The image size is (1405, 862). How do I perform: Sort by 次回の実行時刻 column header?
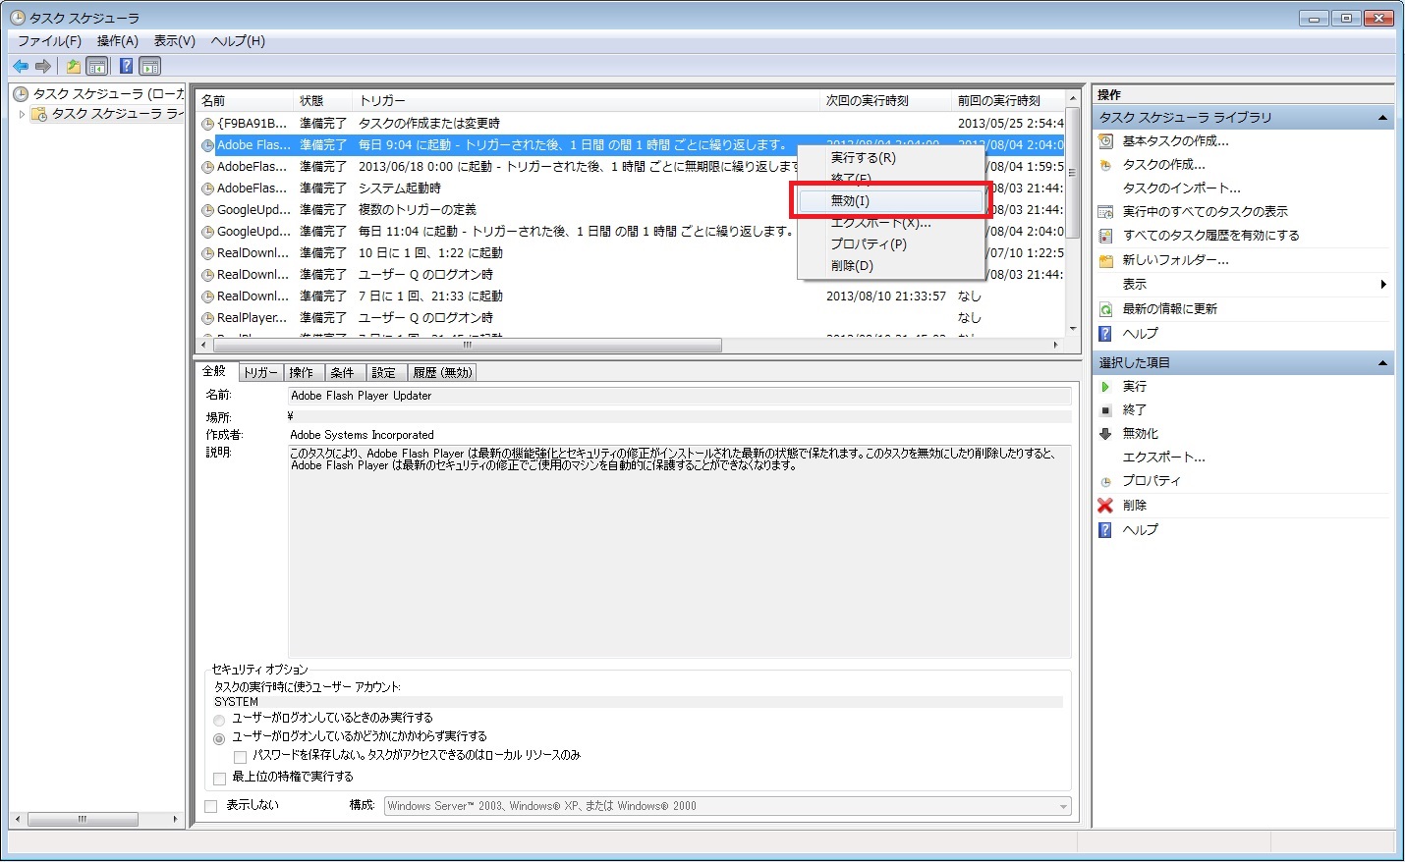[885, 101]
